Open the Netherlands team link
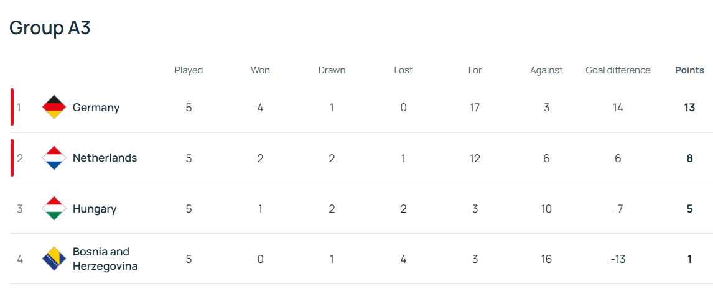 (105, 158)
